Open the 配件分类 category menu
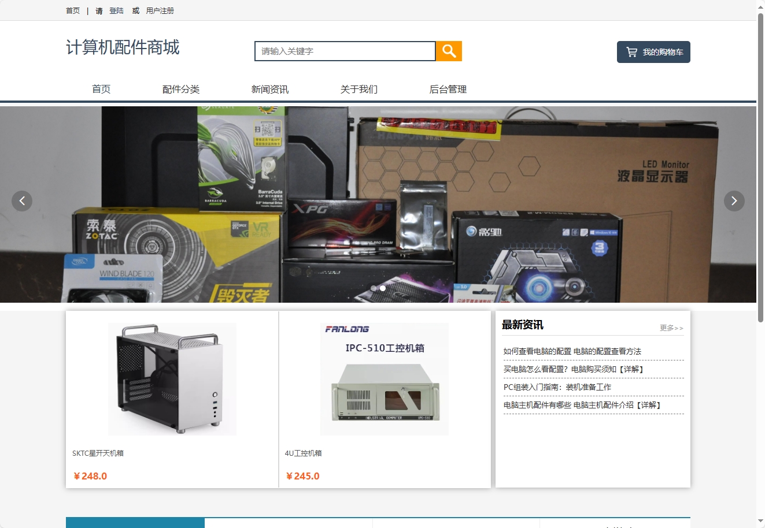Viewport: 765px width, 528px height. [x=181, y=89]
